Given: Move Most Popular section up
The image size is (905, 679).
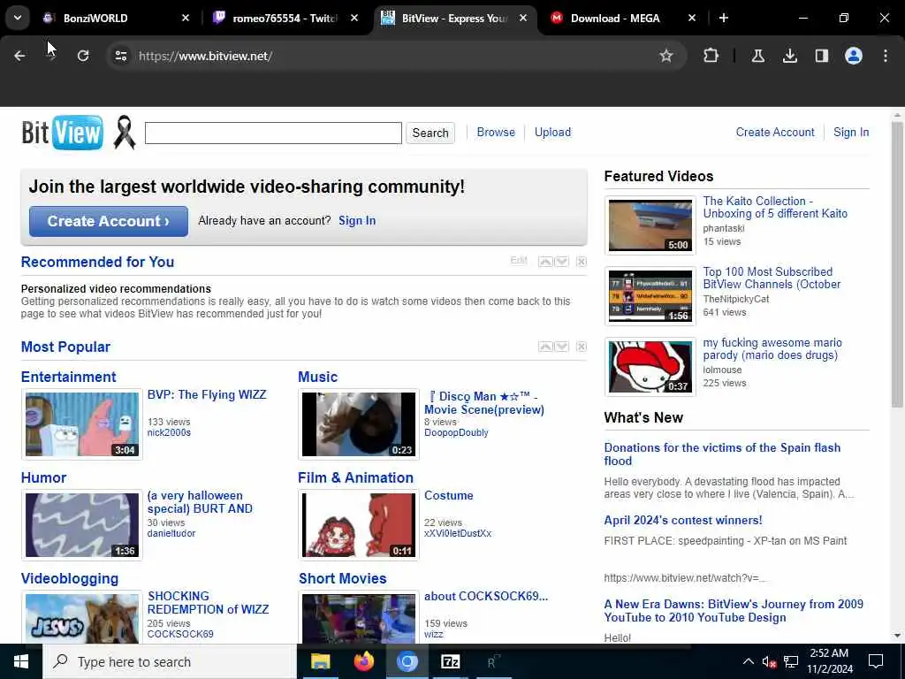Looking at the screenshot, I should point(544,347).
